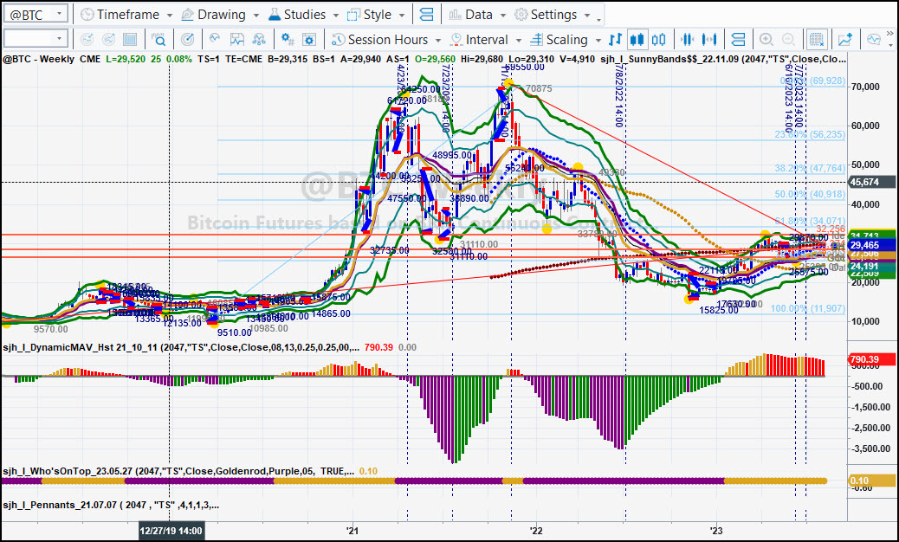Expand the Studies dropdown arrow
899x542 pixels.
click(x=336, y=15)
